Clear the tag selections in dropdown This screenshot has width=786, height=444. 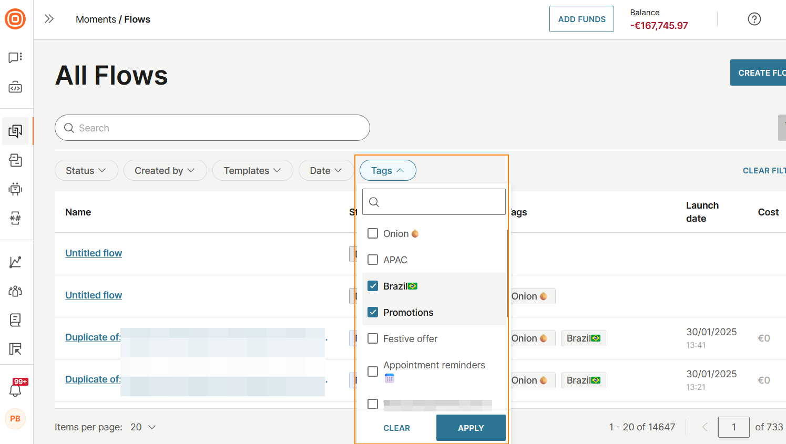click(397, 428)
